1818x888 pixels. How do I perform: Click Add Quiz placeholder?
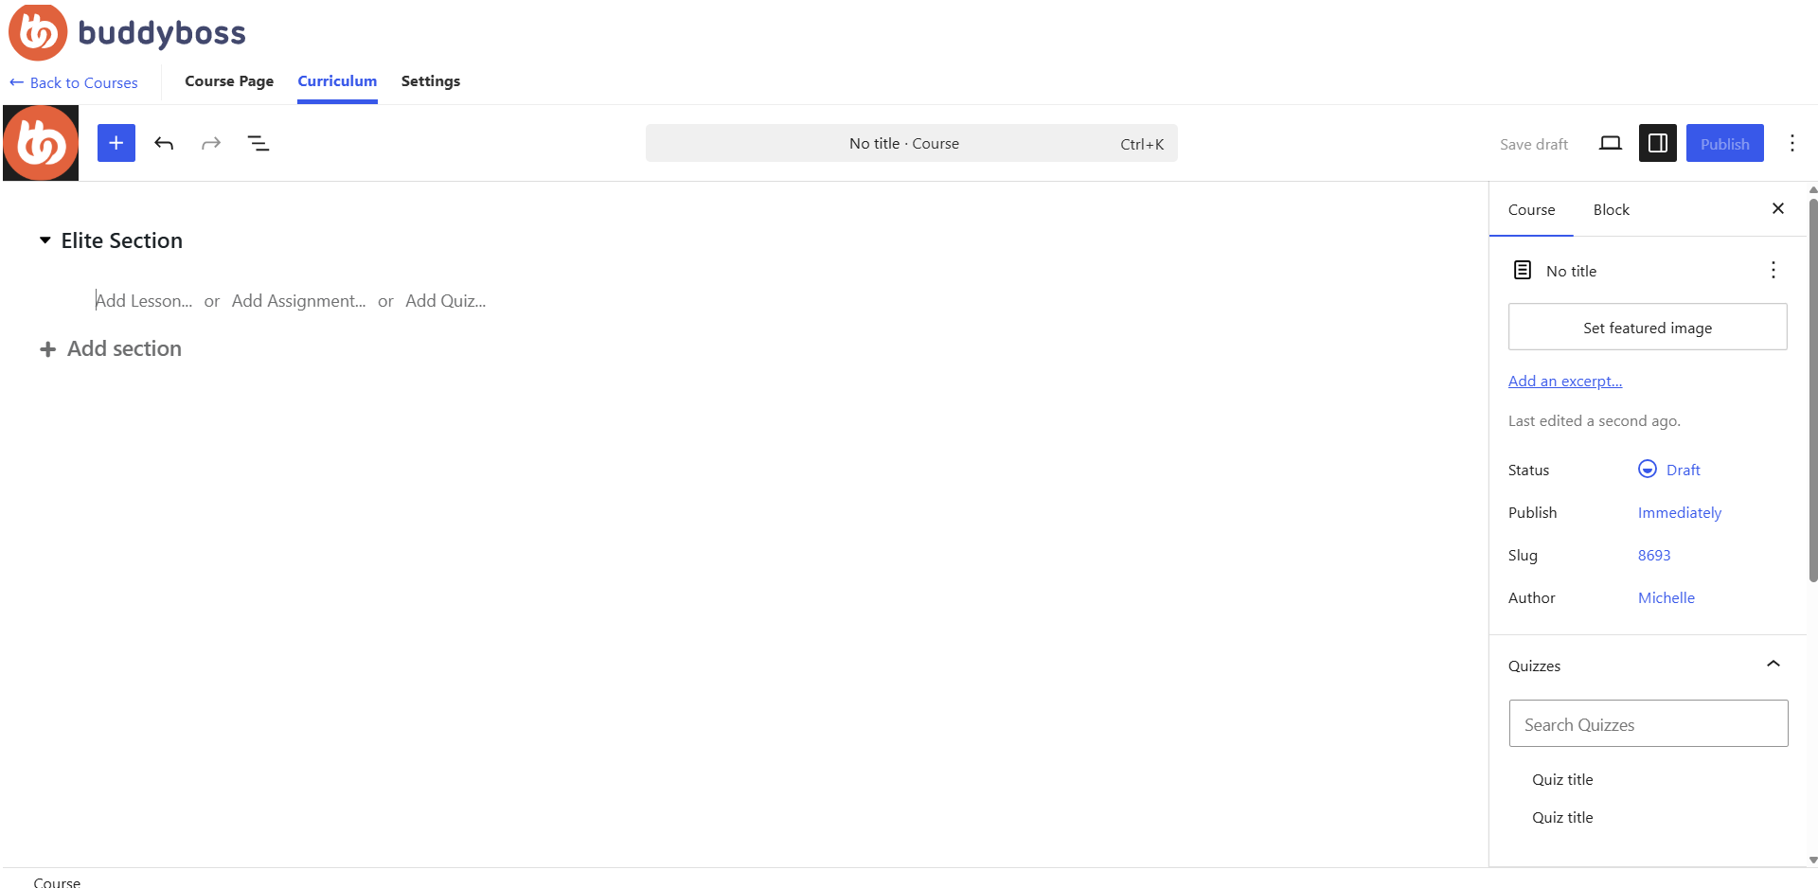point(445,300)
